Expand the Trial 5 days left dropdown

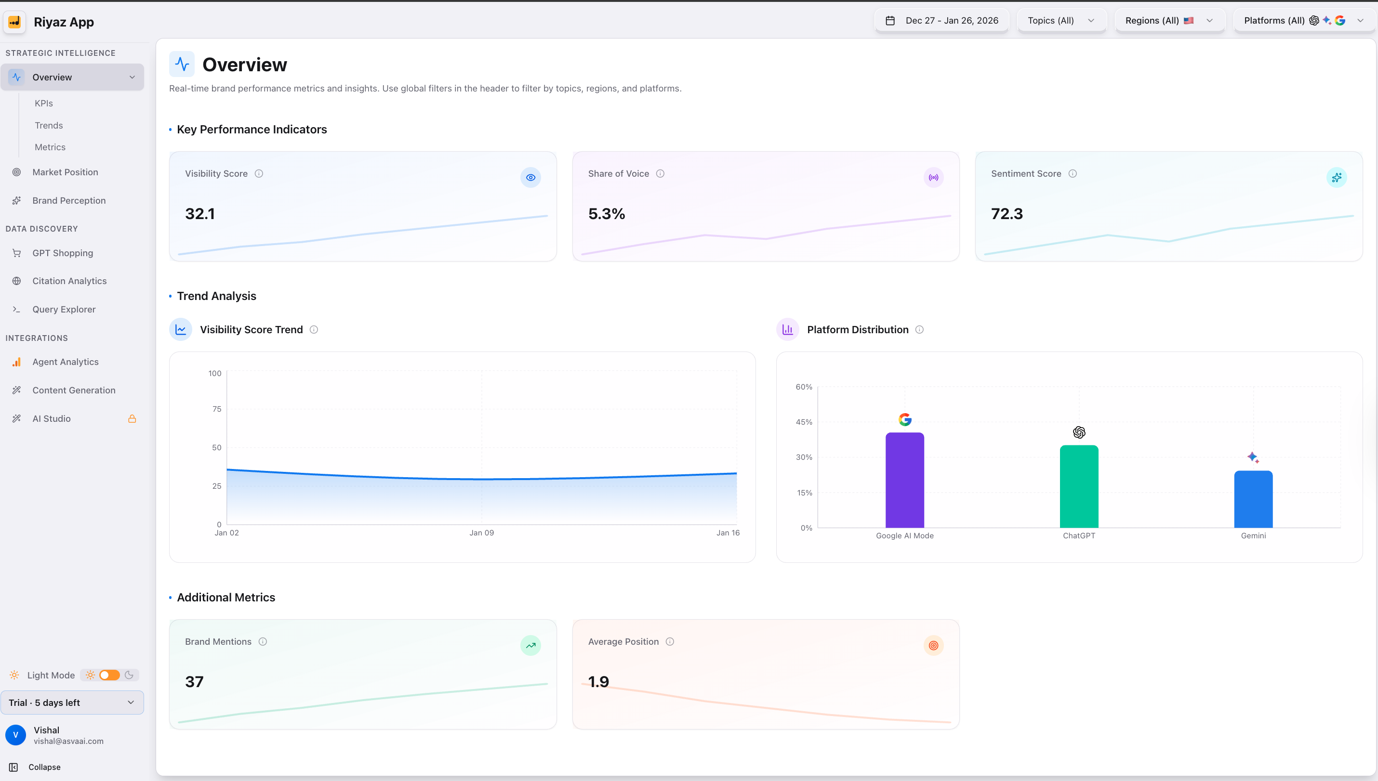(72, 702)
